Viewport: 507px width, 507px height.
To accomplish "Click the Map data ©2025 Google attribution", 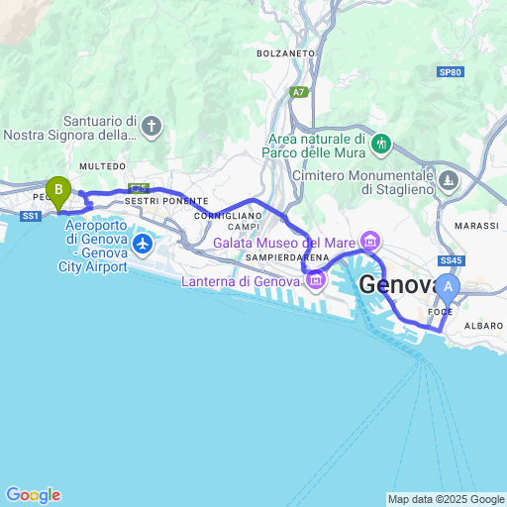I will 447,499.
